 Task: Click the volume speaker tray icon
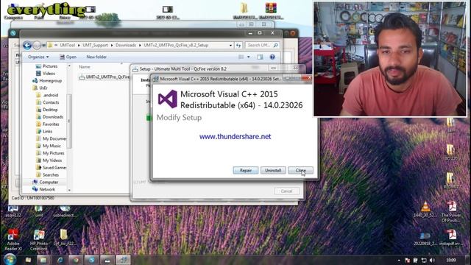click(432, 260)
